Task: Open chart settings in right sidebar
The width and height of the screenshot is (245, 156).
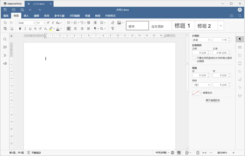Action: point(240,80)
